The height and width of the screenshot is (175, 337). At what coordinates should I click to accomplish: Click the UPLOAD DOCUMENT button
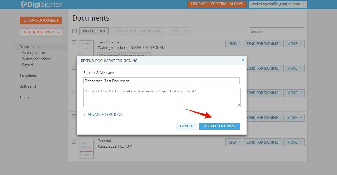(x=41, y=20)
